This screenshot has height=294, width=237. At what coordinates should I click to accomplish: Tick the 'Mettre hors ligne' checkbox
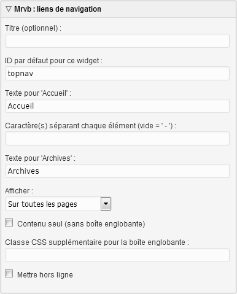9,274
